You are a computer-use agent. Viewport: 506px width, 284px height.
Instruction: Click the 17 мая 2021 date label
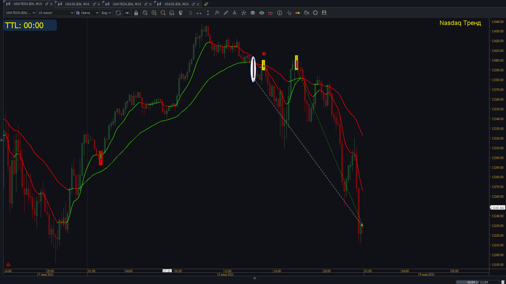pos(45,275)
